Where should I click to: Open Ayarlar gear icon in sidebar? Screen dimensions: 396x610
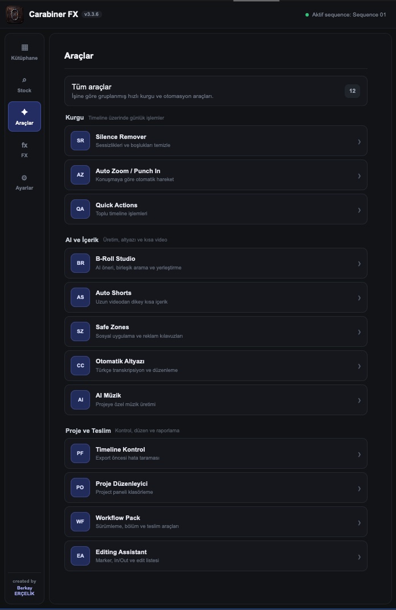pyautogui.click(x=25, y=178)
